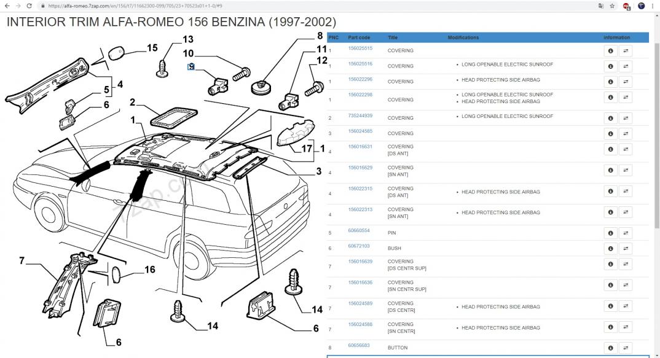
Task: Click swap icon for part 156024588
Action: [x=626, y=327]
